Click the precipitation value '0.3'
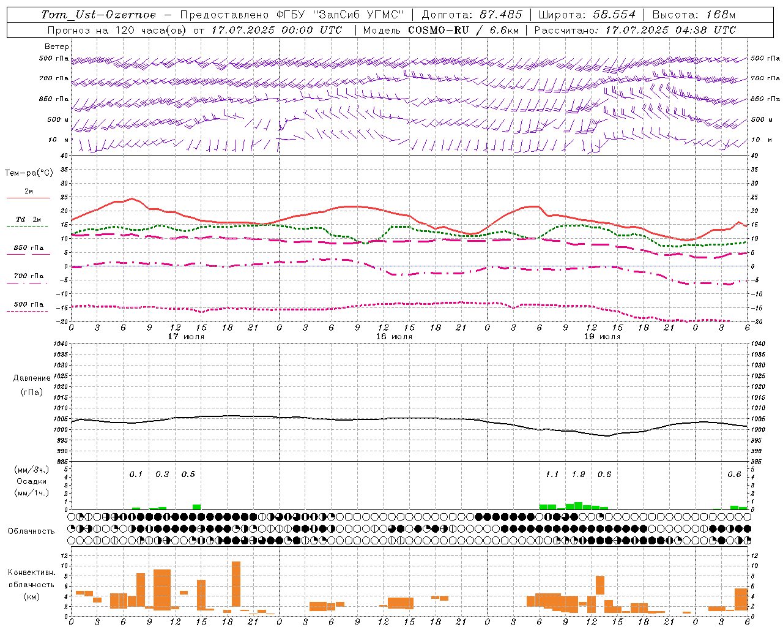The height and width of the screenshot is (627, 783). click(162, 475)
